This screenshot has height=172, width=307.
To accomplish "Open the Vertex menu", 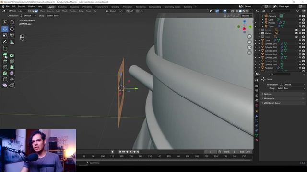I will click(73, 11).
